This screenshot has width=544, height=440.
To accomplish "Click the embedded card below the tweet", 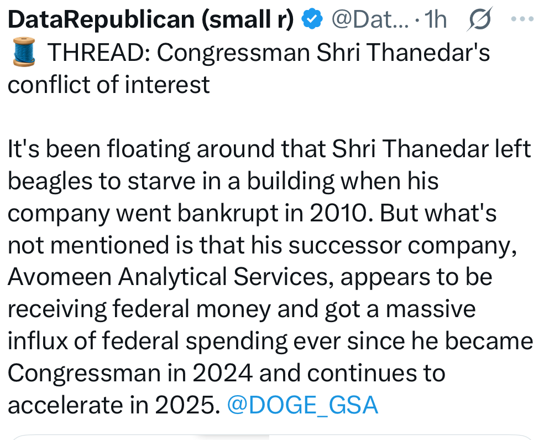I will [x=271, y=436].
